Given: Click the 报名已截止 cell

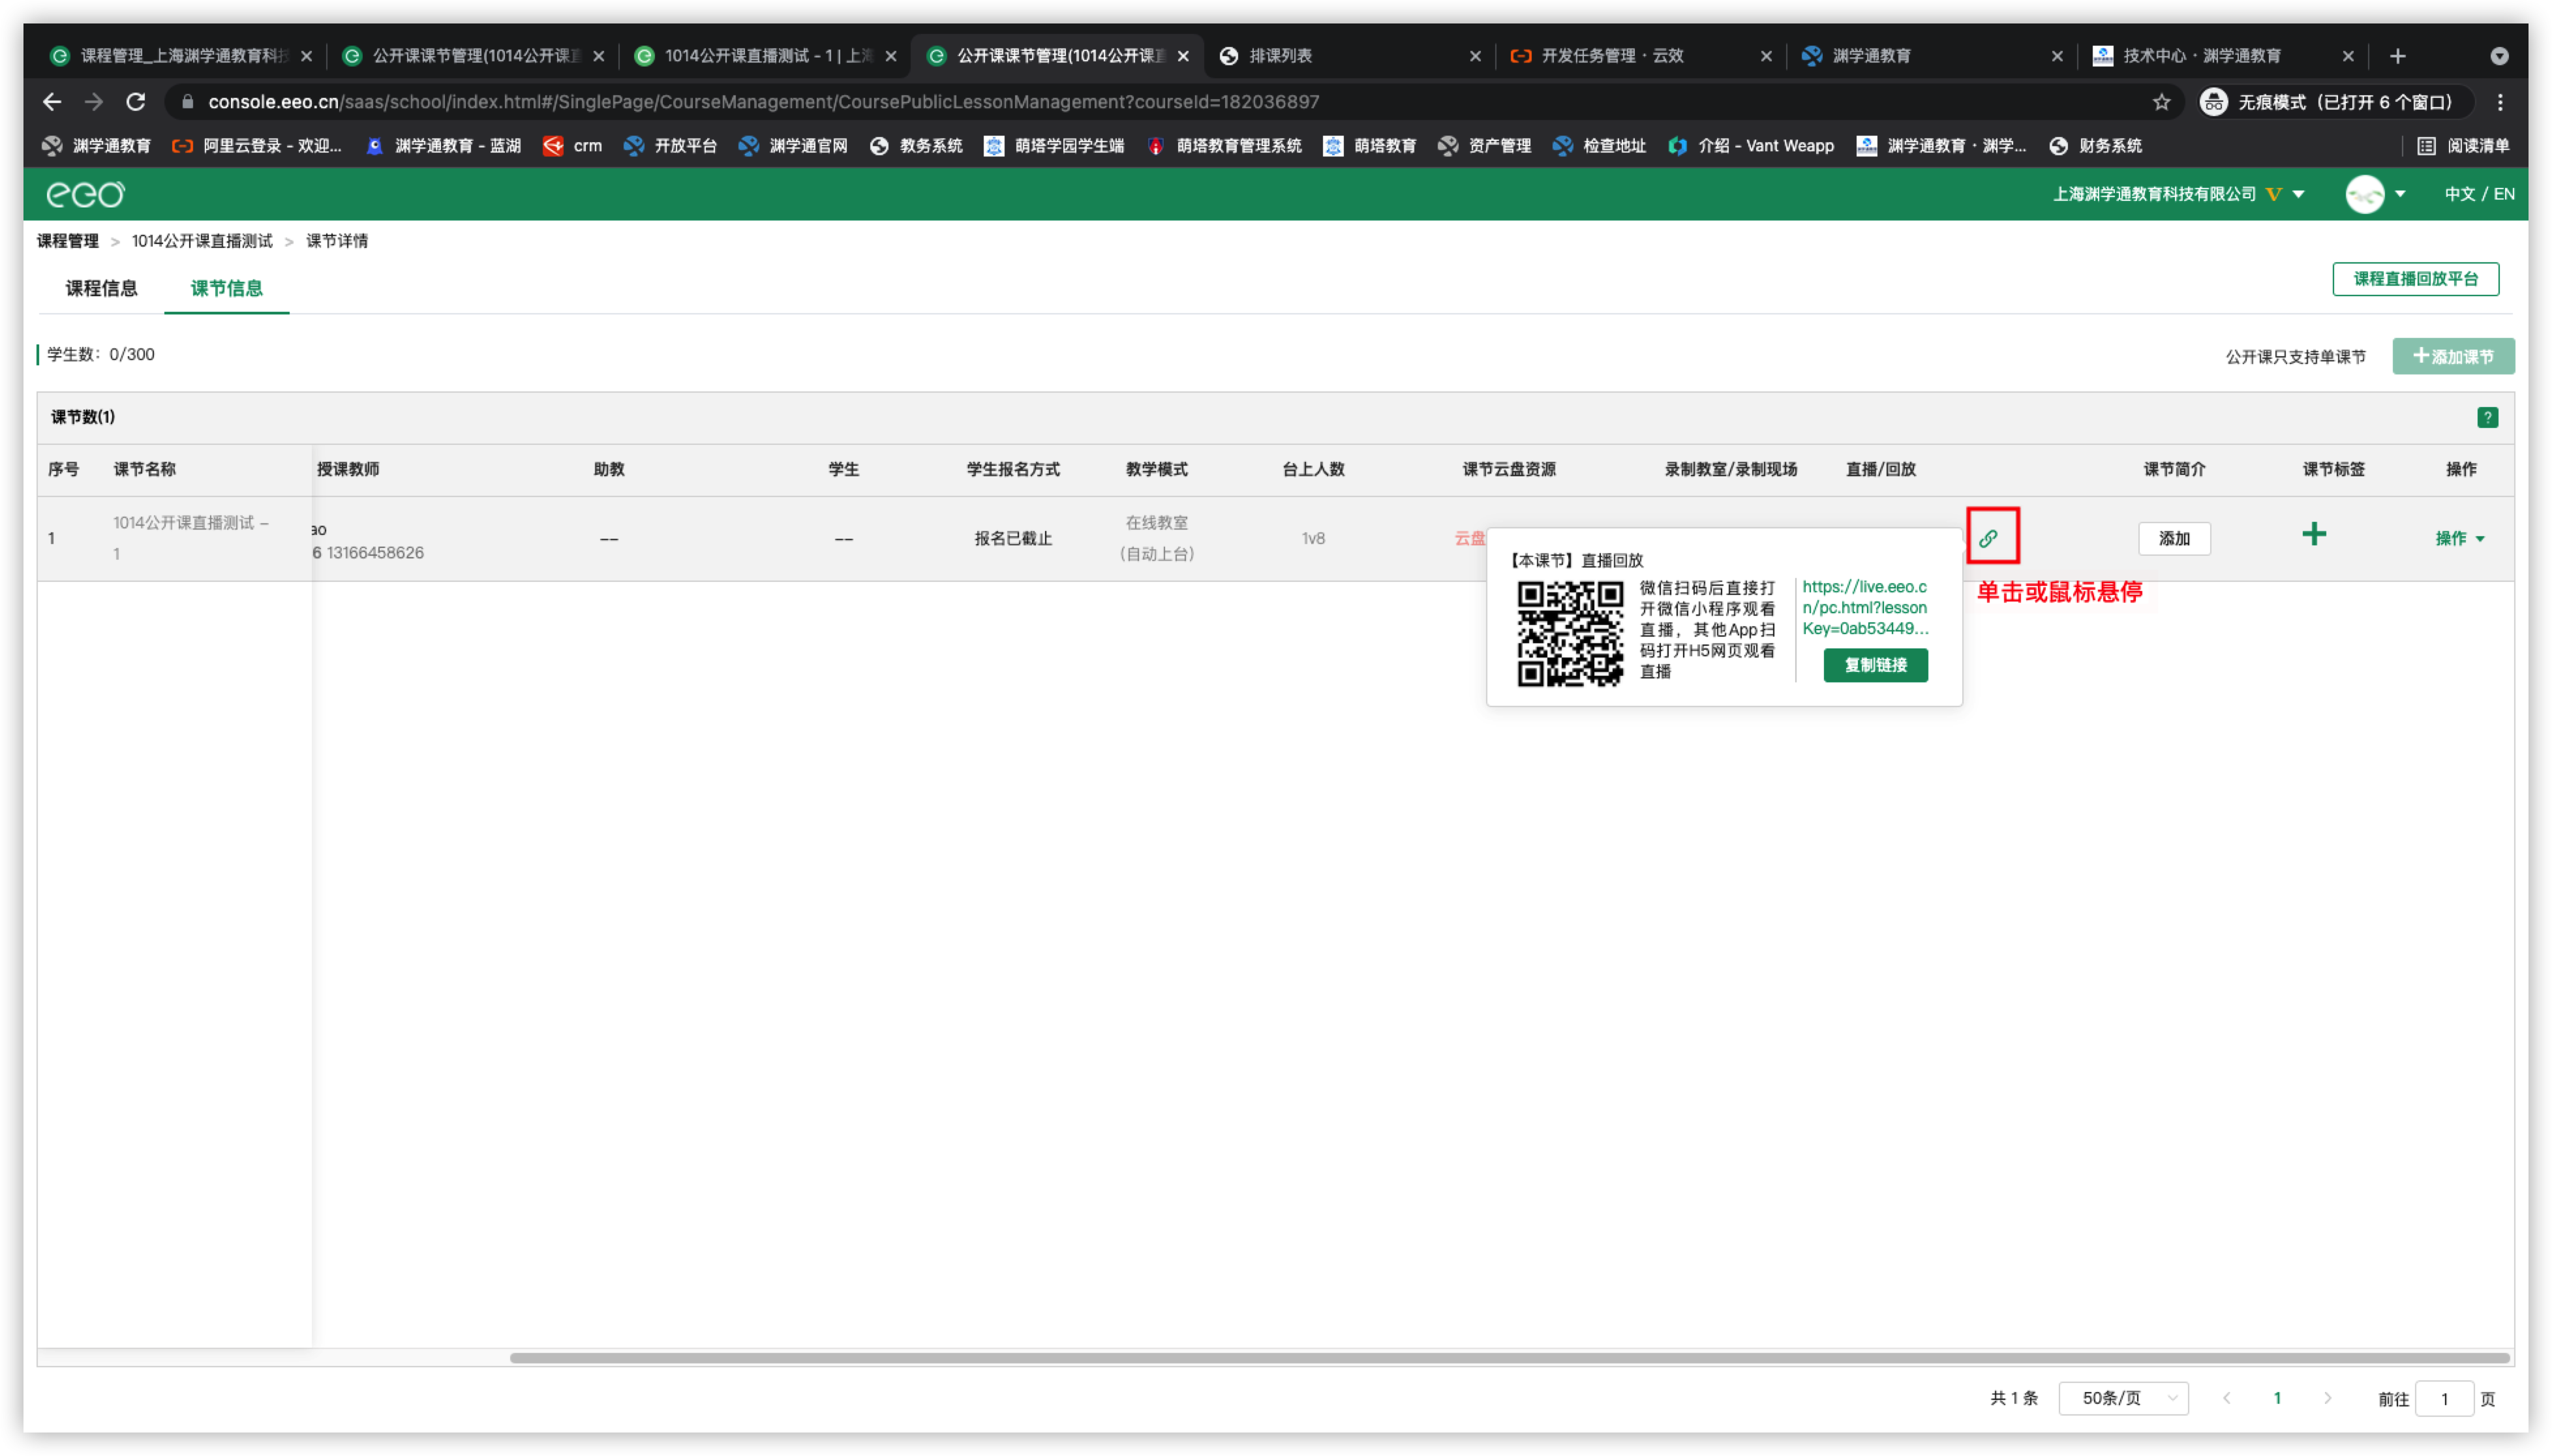Looking at the screenshot, I should click(x=1013, y=538).
